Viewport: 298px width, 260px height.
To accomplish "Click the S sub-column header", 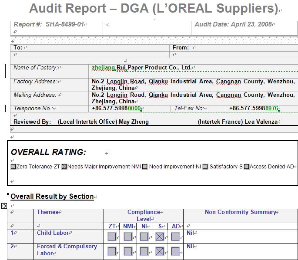I will (160, 226).
